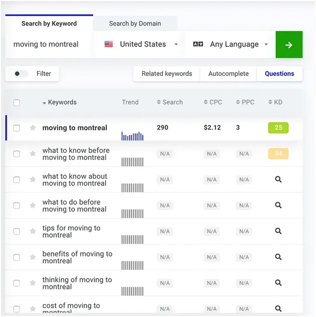The width and height of the screenshot is (316, 317).
Task: Open keyword 'what to know before moving to montreal'
Action: [76, 154]
